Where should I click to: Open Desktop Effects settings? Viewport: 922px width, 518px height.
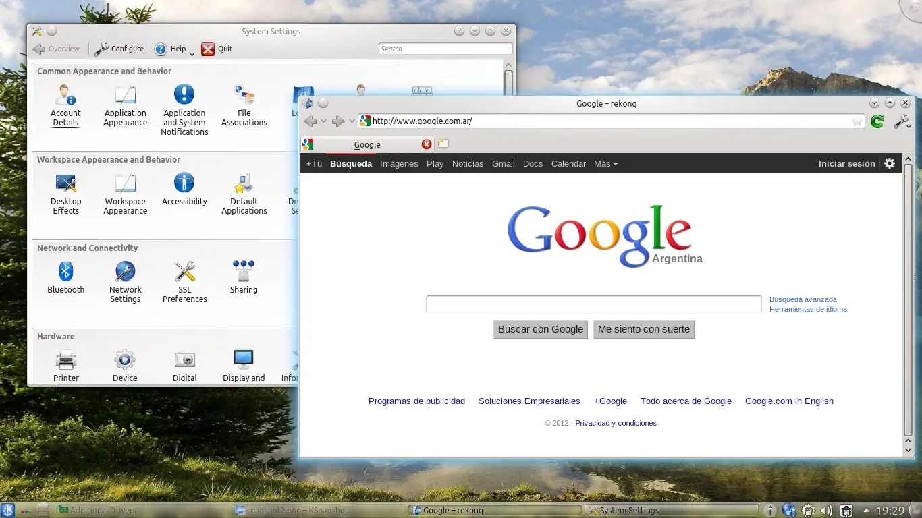(x=65, y=194)
